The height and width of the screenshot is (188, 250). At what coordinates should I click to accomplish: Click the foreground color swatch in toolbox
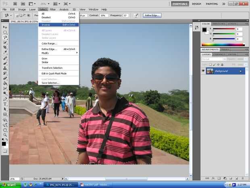4,144
